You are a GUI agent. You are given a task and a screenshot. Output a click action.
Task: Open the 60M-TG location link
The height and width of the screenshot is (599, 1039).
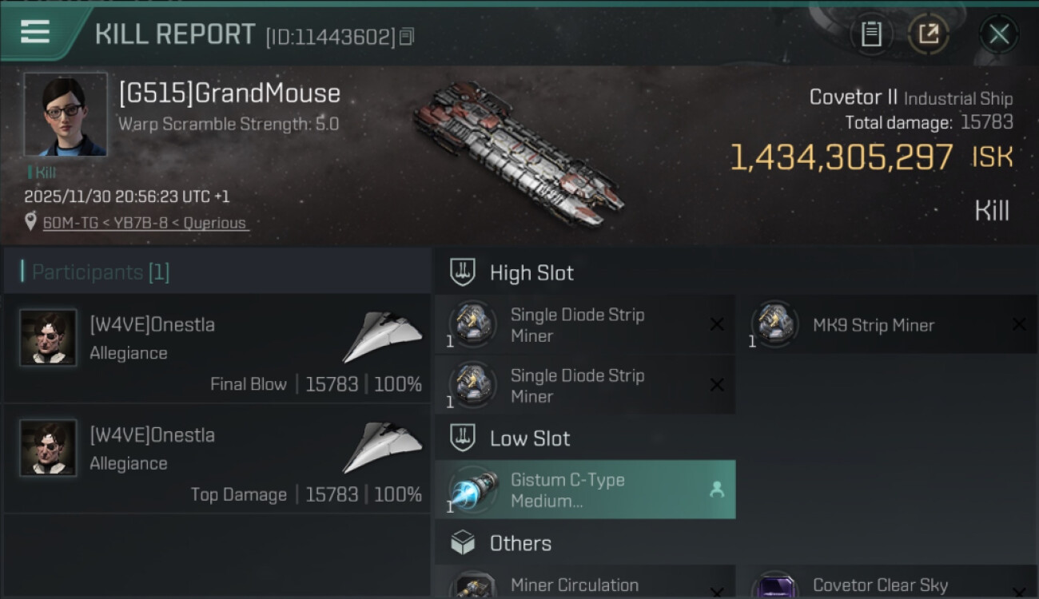click(144, 223)
